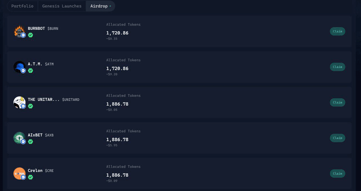The width and height of the screenshot is (361, 191).
Task: Claim the BURNBOT $BURN airdrop
Action: coord(337,31)
